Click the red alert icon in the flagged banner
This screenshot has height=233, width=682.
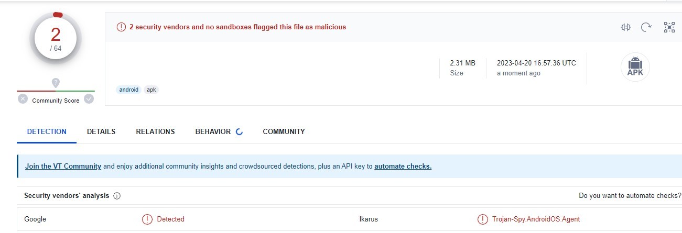tap(121, 27)
